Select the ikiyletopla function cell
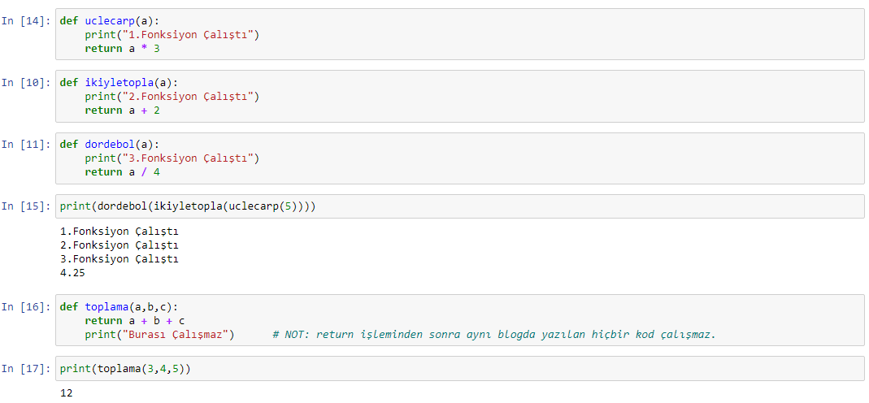 point(459,96)
